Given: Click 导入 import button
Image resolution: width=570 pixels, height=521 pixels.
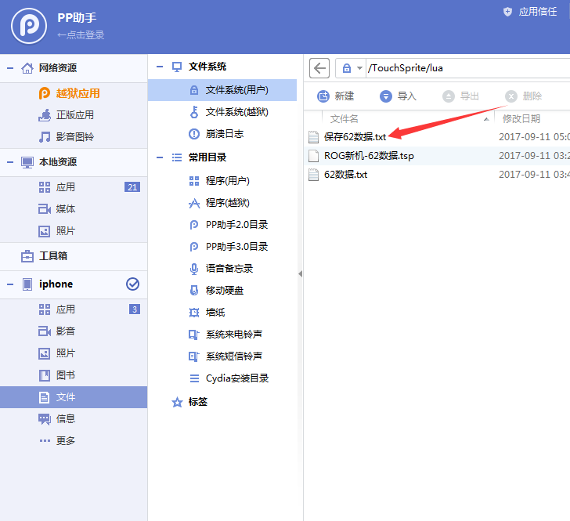Looking at the screenshot, I should (x=398, y=96).
